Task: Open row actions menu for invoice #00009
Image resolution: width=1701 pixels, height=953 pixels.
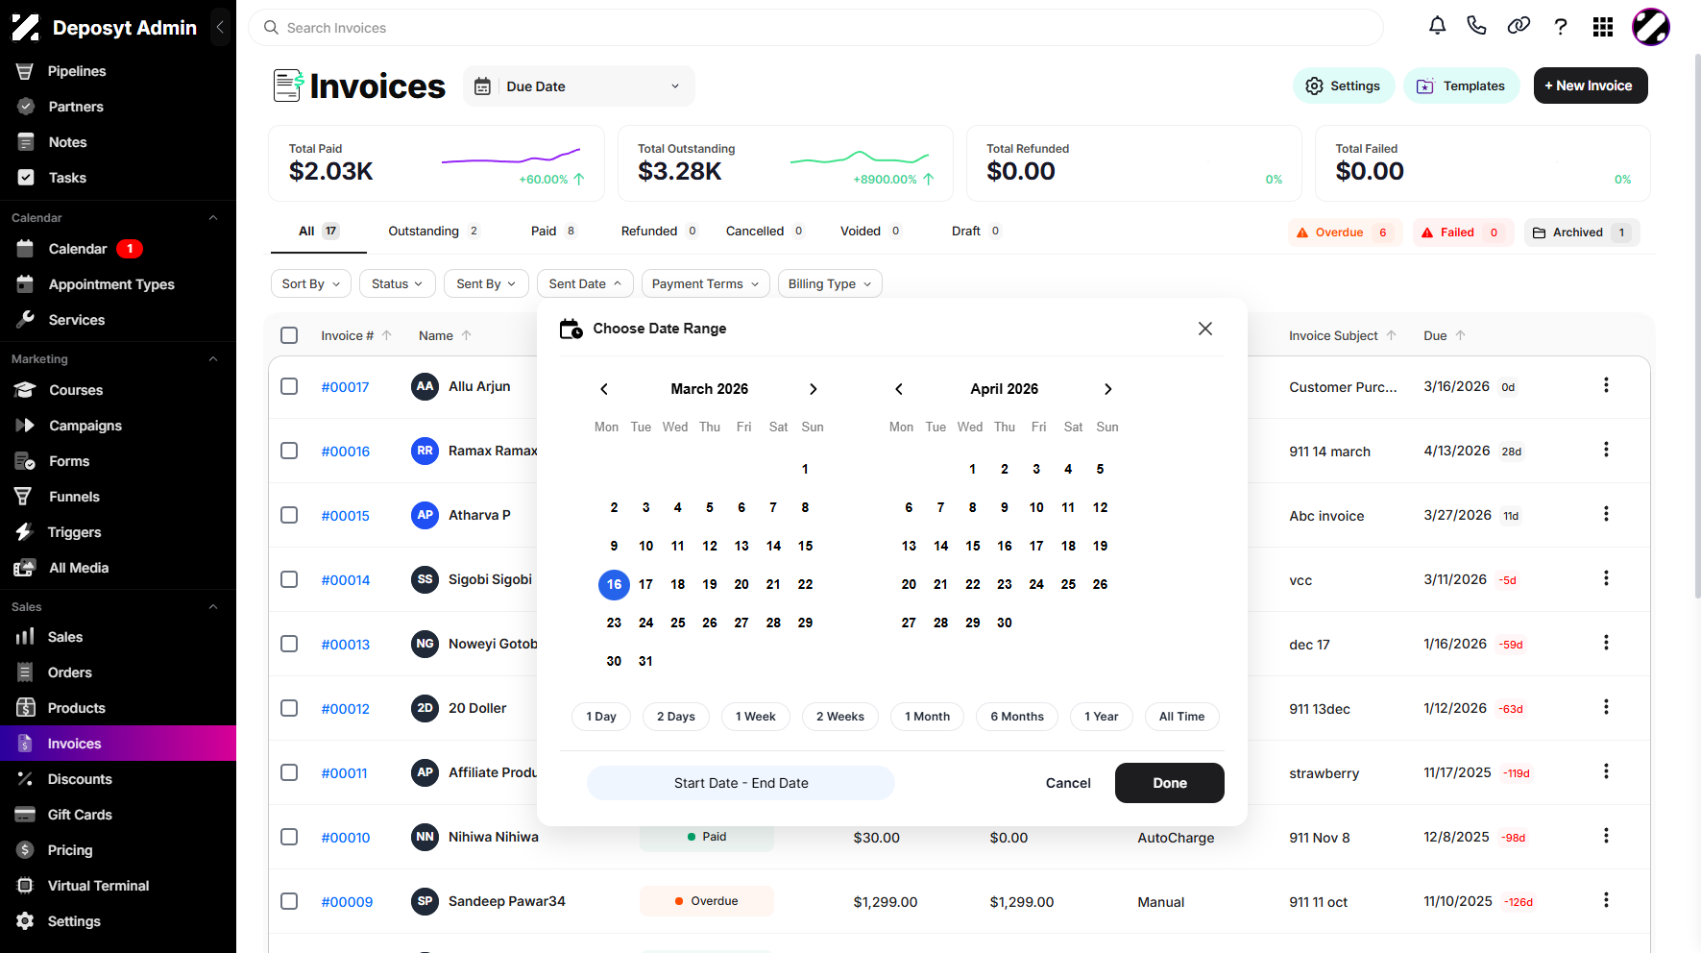Action: (1606, 900)
